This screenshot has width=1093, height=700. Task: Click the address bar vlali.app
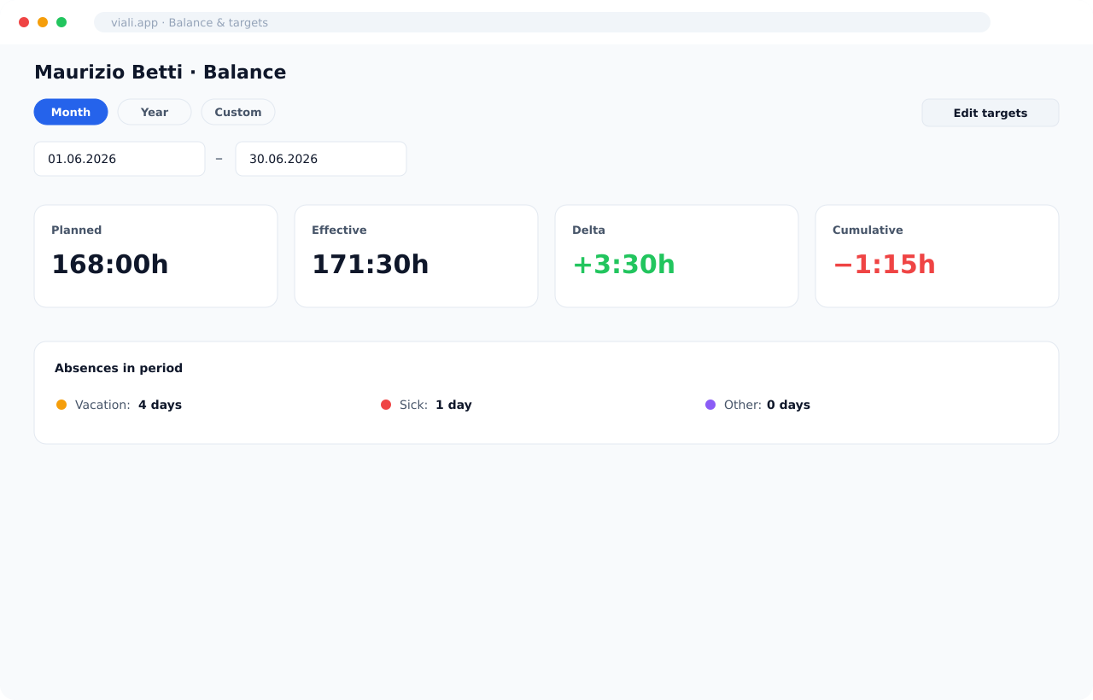pos(542,22)
